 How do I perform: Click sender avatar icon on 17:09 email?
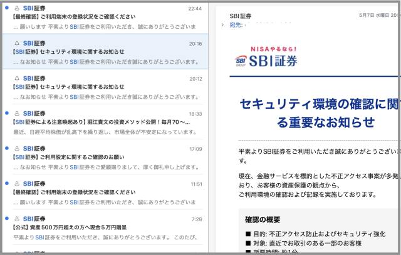pos(16,148)
